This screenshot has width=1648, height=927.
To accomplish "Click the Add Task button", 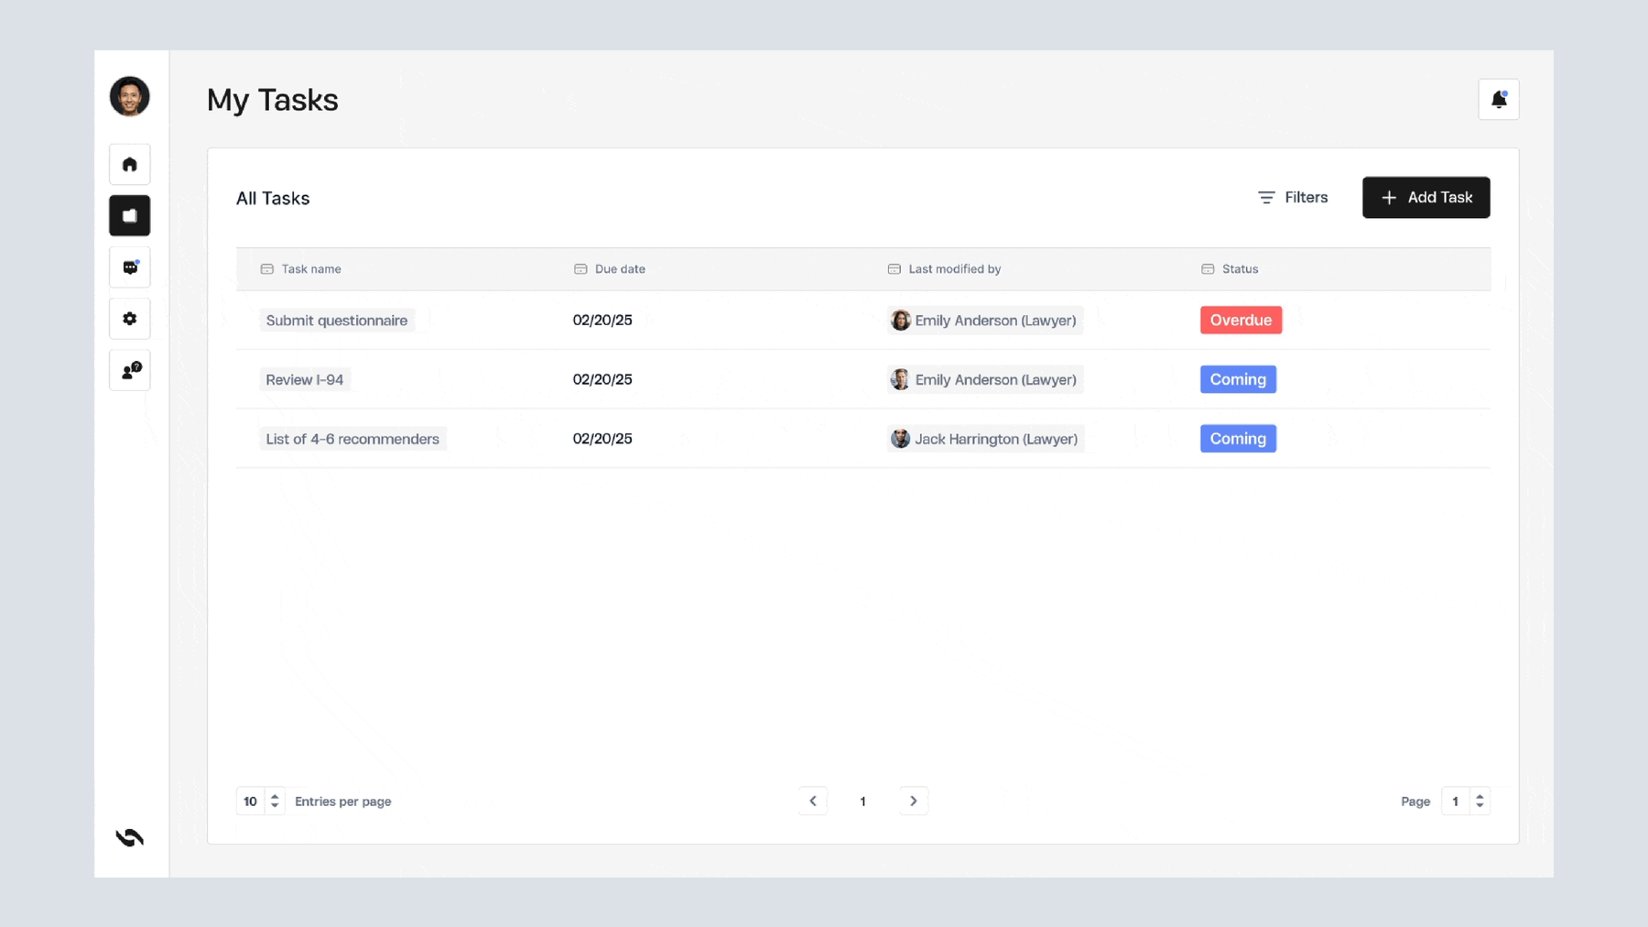I will click(1426, 198).
